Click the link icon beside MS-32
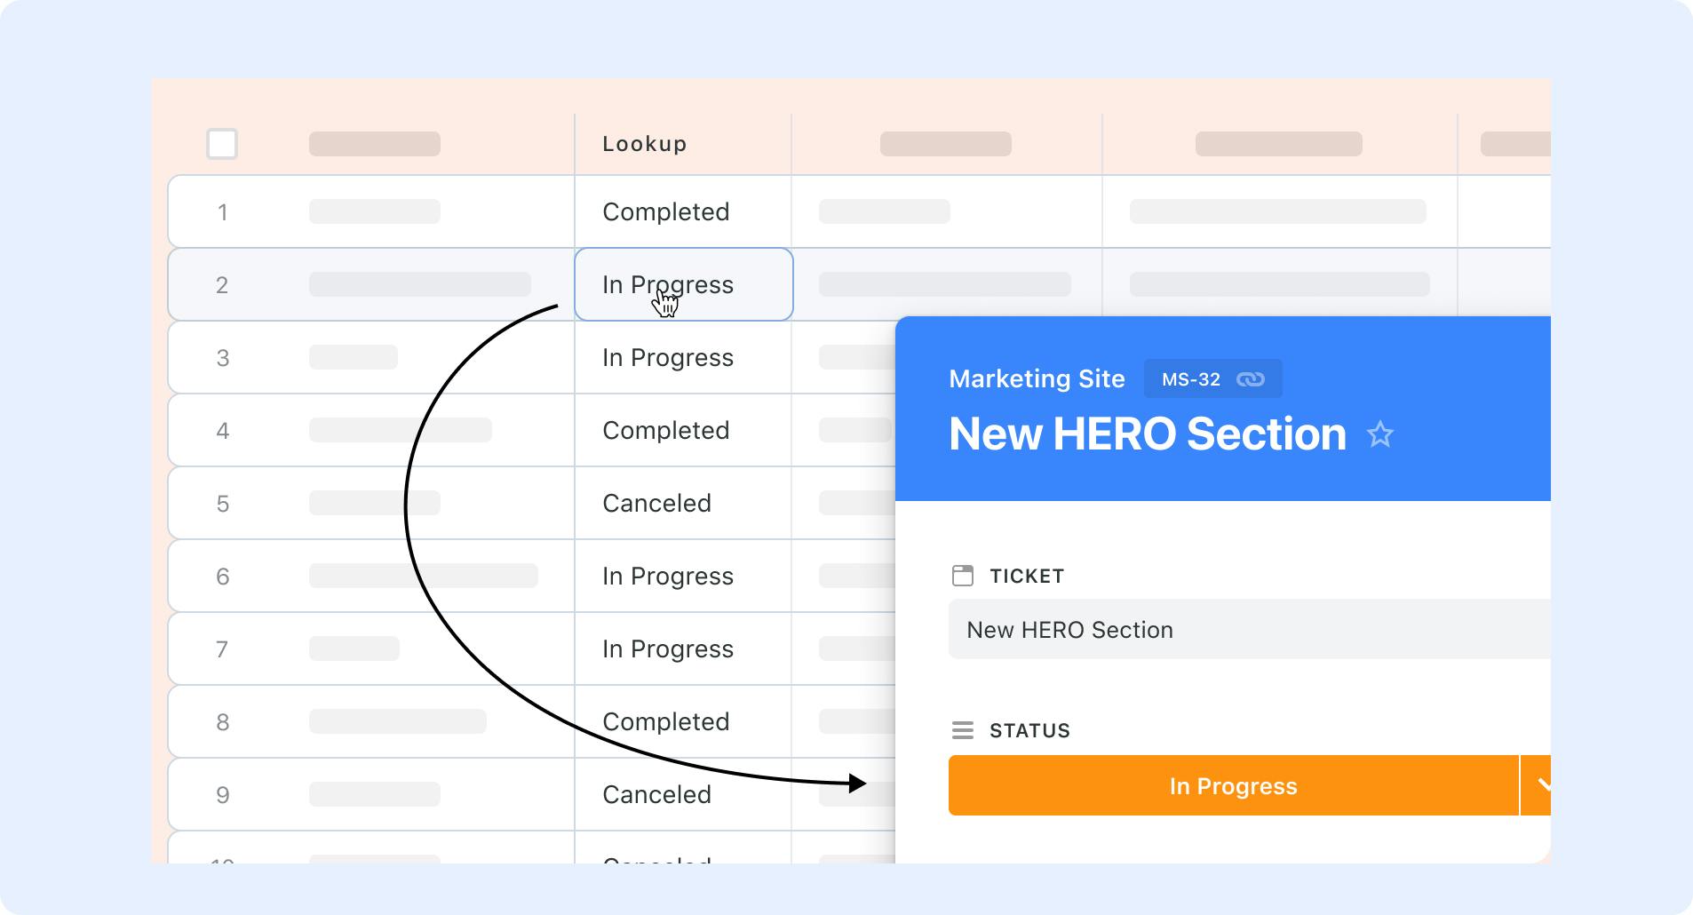The width and height of the screenshot is (1693, 915). [x=1251, y=379]
